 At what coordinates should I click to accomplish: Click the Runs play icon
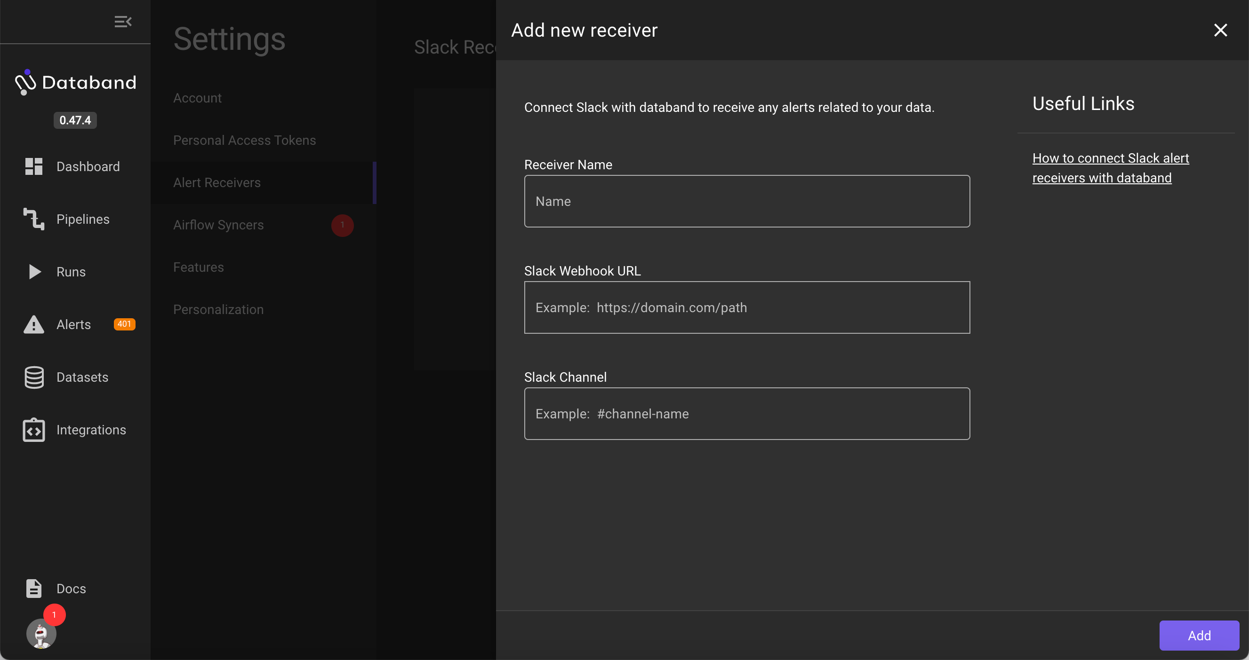point(34,272)
